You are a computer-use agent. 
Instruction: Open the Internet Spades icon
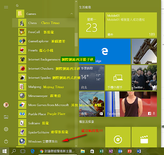[22, 77]
